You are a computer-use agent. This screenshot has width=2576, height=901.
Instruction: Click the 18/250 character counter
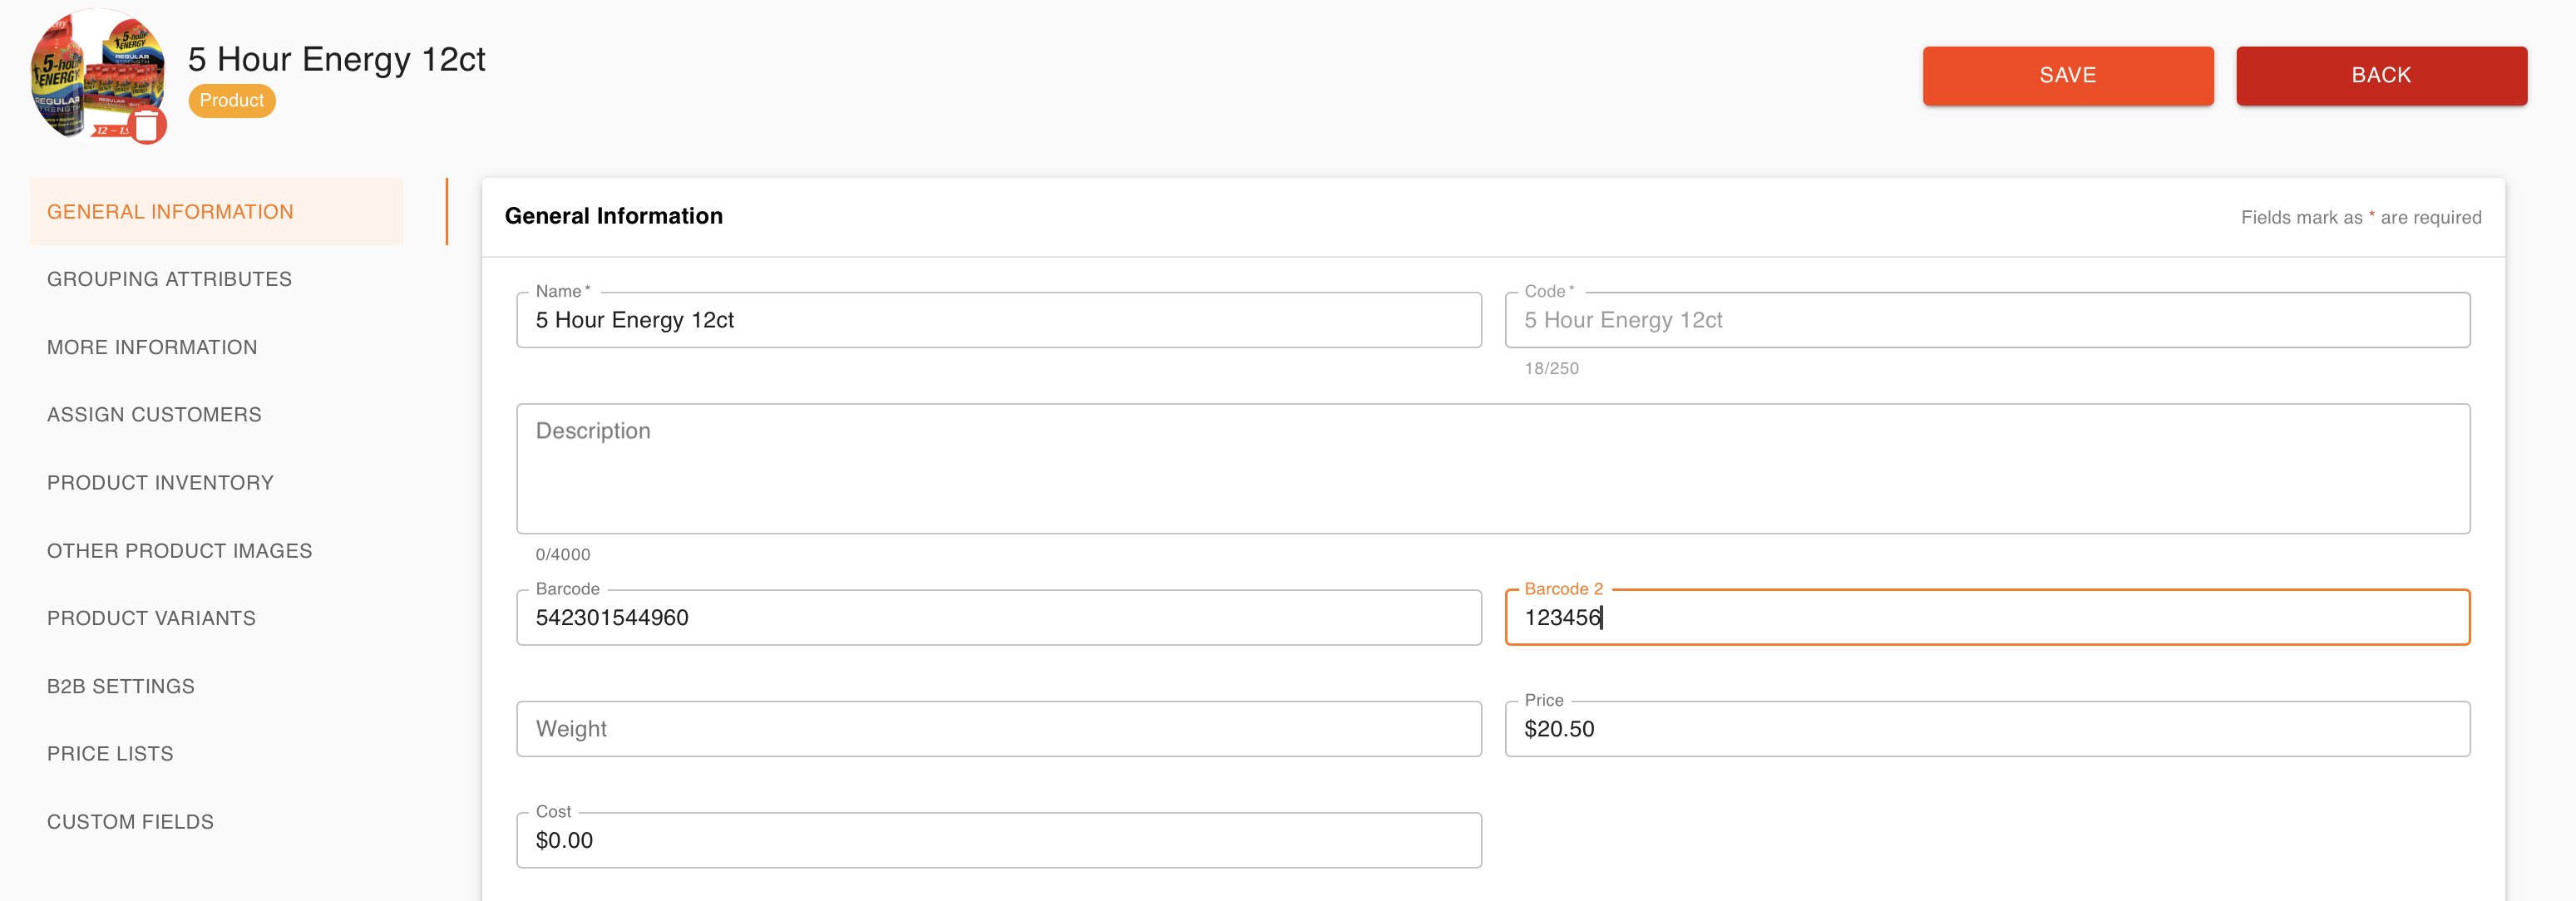(1551, 368)
